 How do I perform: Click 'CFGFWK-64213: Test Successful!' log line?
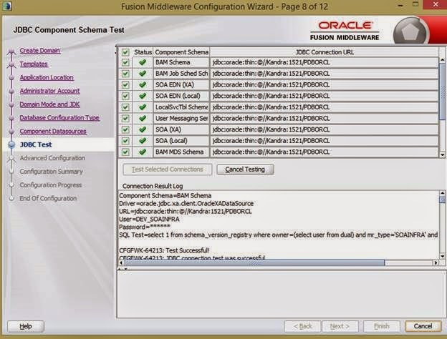[x=164, y=250]
